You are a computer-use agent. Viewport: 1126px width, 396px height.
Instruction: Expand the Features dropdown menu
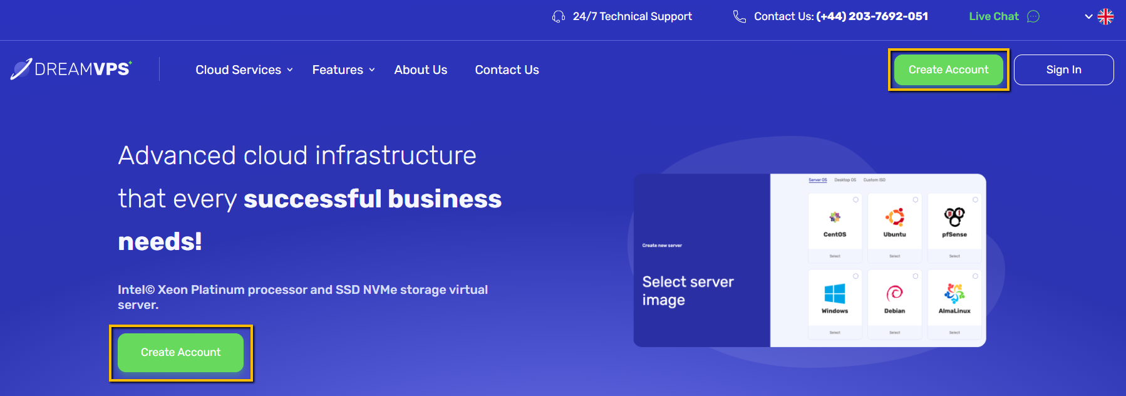[x=344, y=70]
